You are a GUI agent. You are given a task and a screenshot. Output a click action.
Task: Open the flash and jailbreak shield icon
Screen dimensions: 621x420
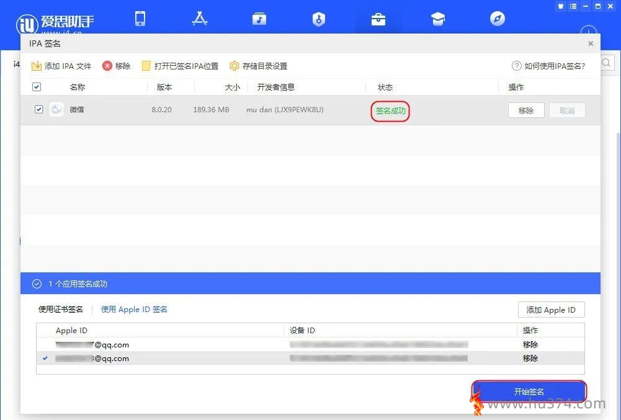(319, 19)
